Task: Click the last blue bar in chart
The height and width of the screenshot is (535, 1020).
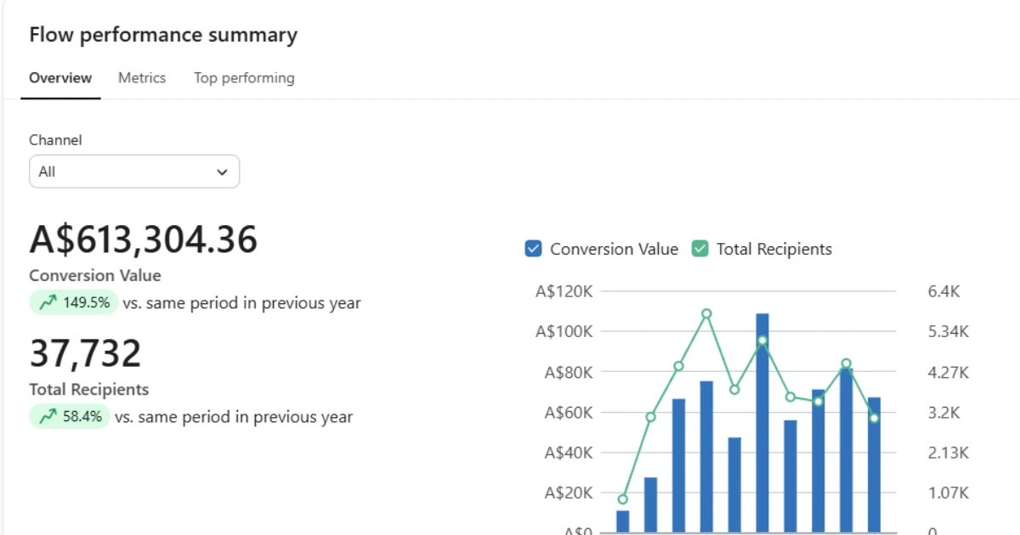Action: pos(874,465)
